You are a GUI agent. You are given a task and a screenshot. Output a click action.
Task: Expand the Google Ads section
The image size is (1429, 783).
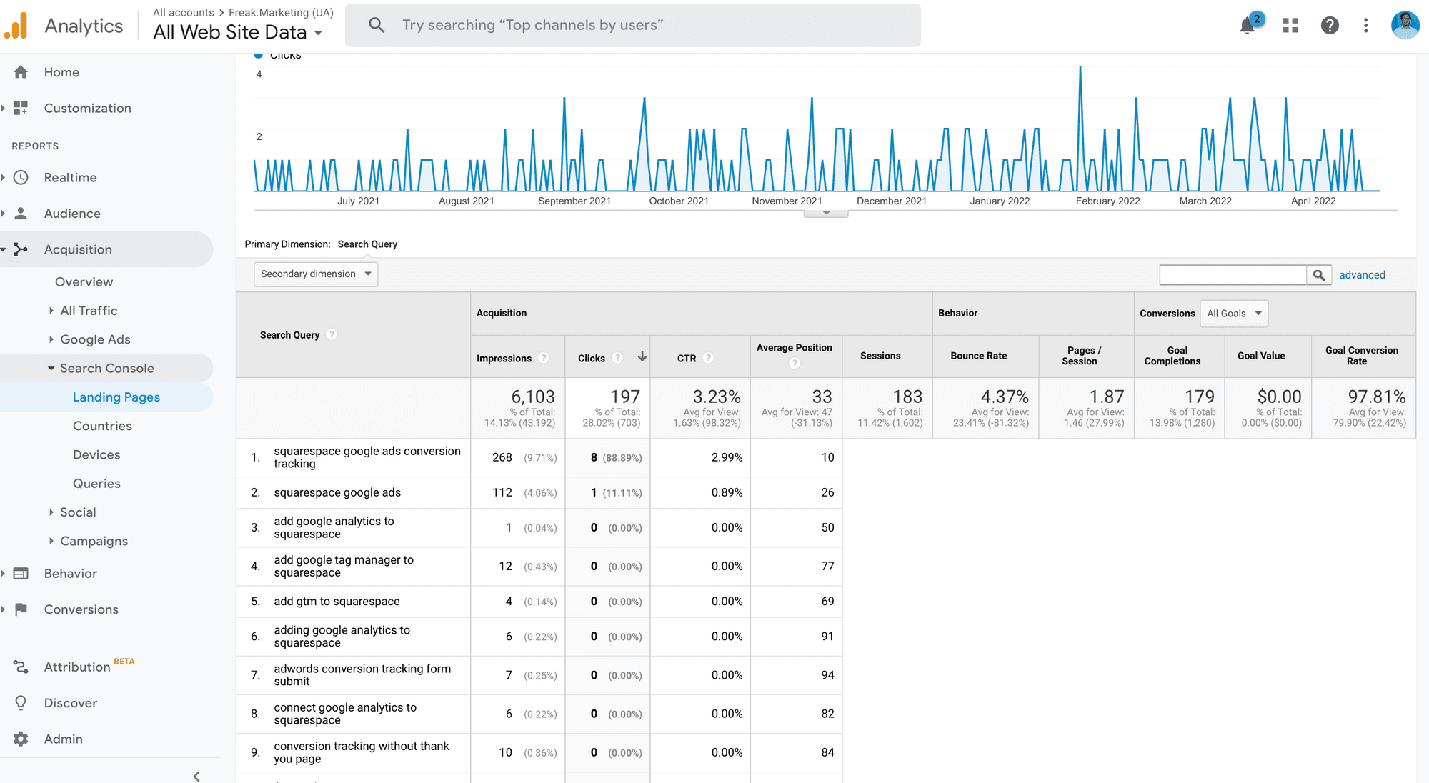51,339
